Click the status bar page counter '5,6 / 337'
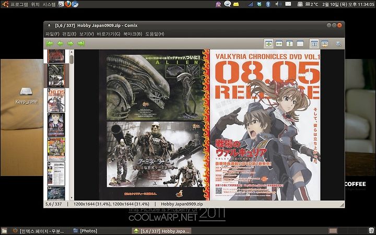The height and width of the screenshot is (235, 376). (54, 204)
